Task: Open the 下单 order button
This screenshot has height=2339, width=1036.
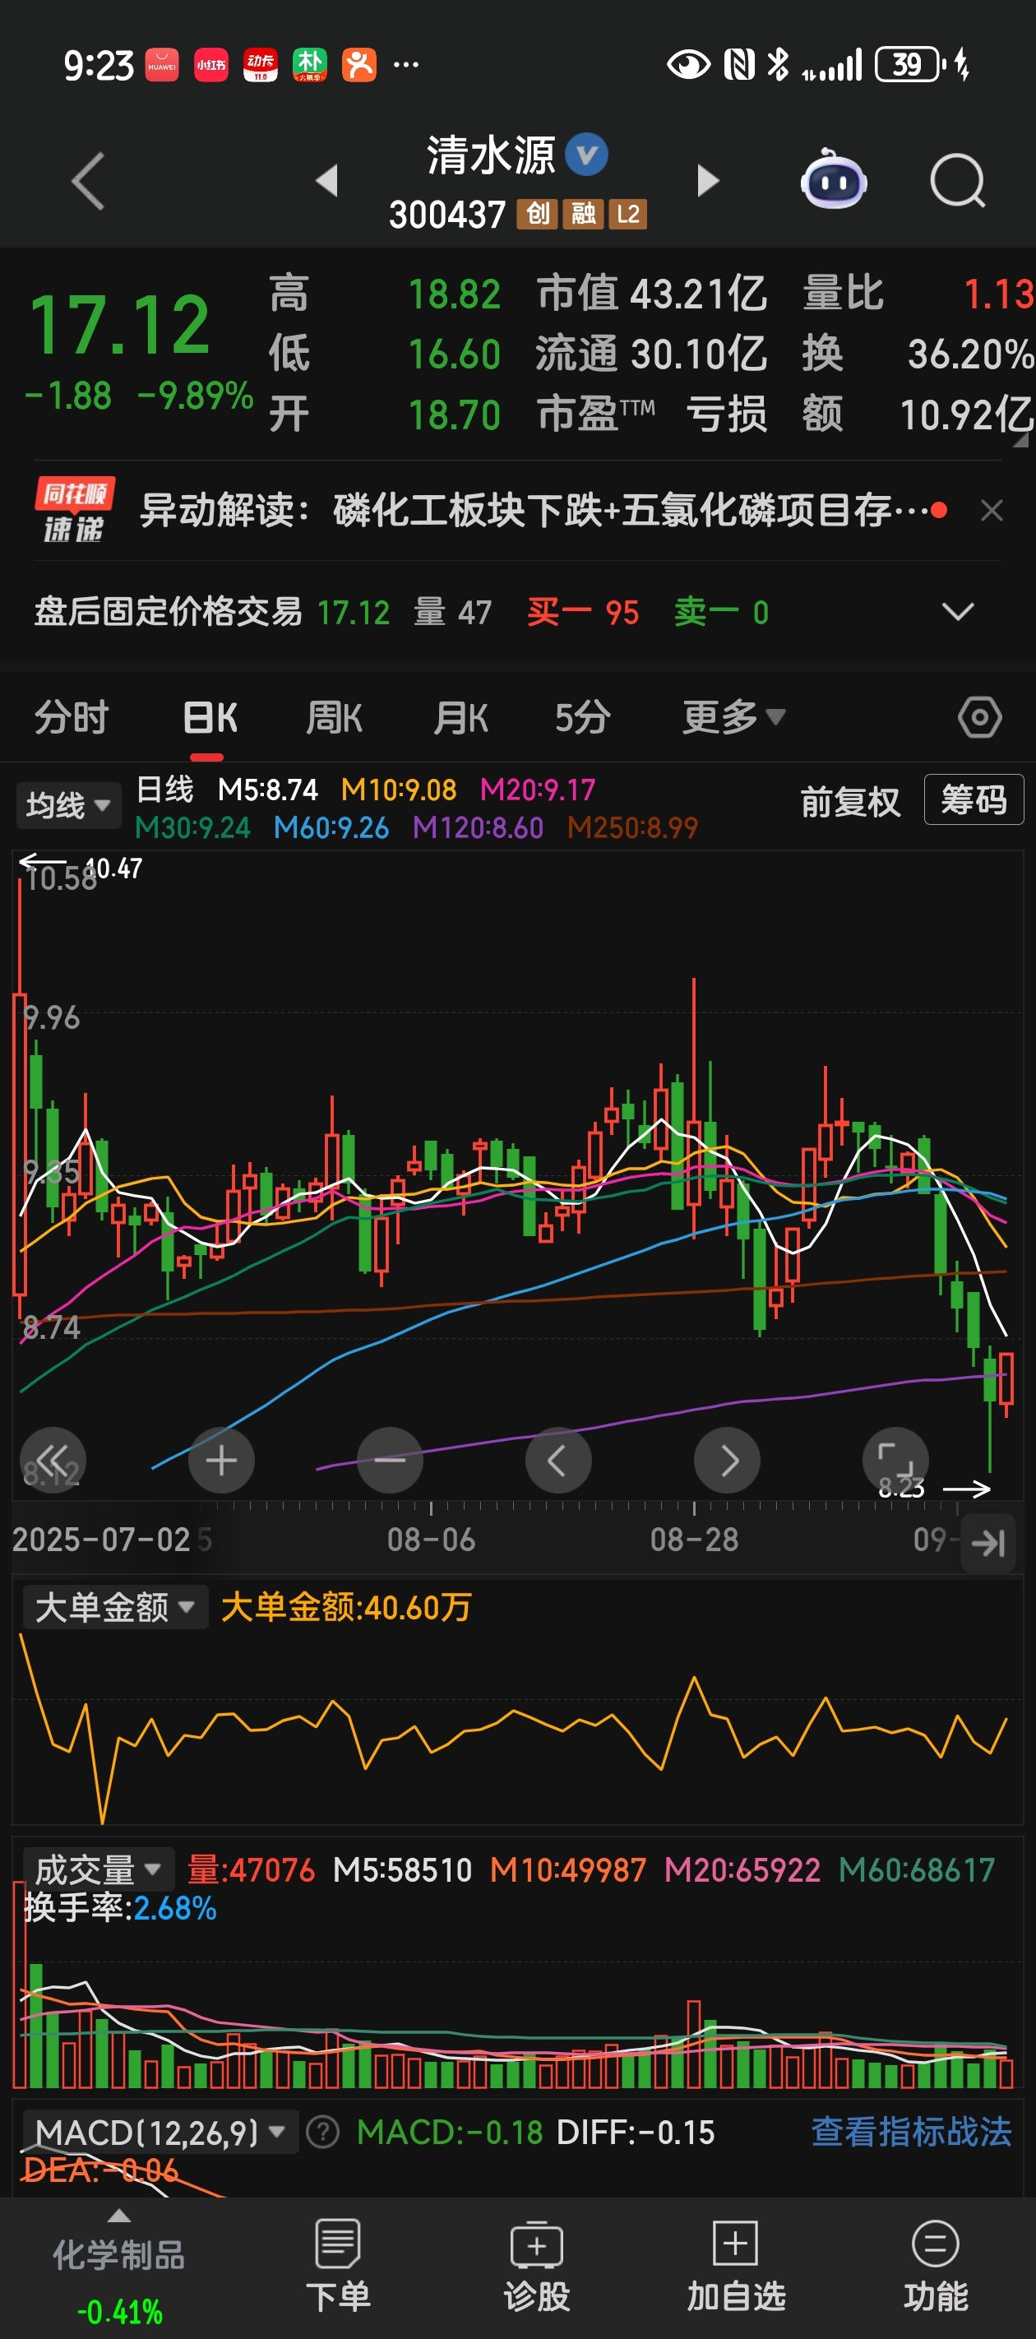Action: (x=338, y=2266)
